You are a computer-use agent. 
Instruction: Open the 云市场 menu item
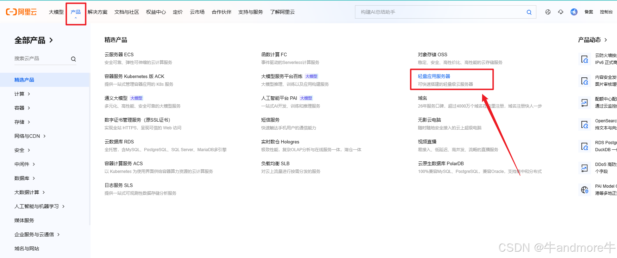pos(197,12)
